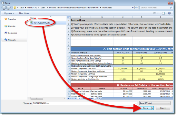Click the change view icon

coord(154,13)
